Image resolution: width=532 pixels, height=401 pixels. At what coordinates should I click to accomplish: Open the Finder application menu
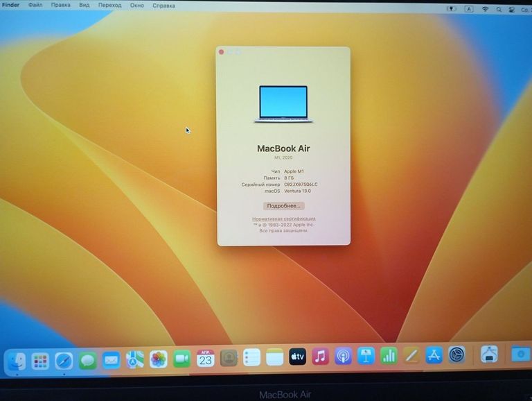pos(11,5)
